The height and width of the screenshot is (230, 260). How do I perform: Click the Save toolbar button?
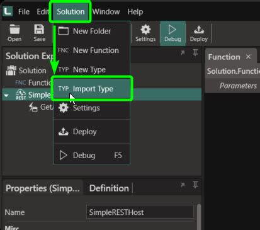(x=40, y=33)
